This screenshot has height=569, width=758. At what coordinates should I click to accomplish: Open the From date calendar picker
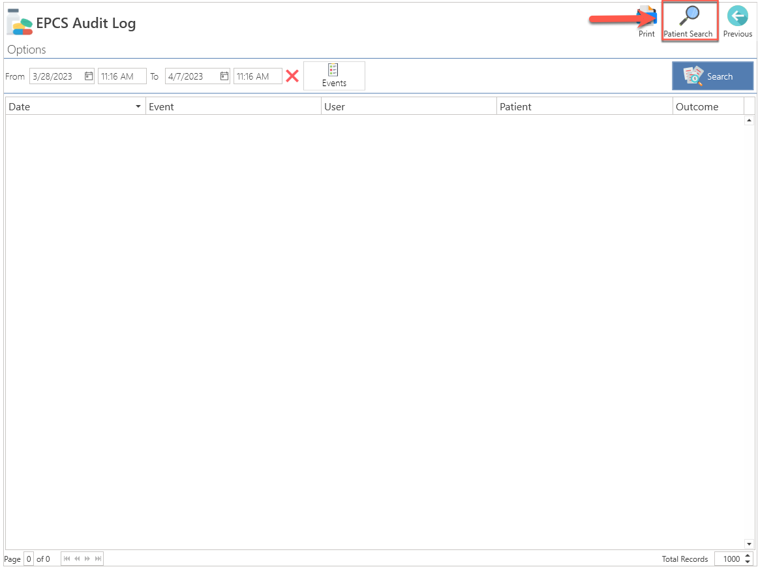(x=89, y=76)
